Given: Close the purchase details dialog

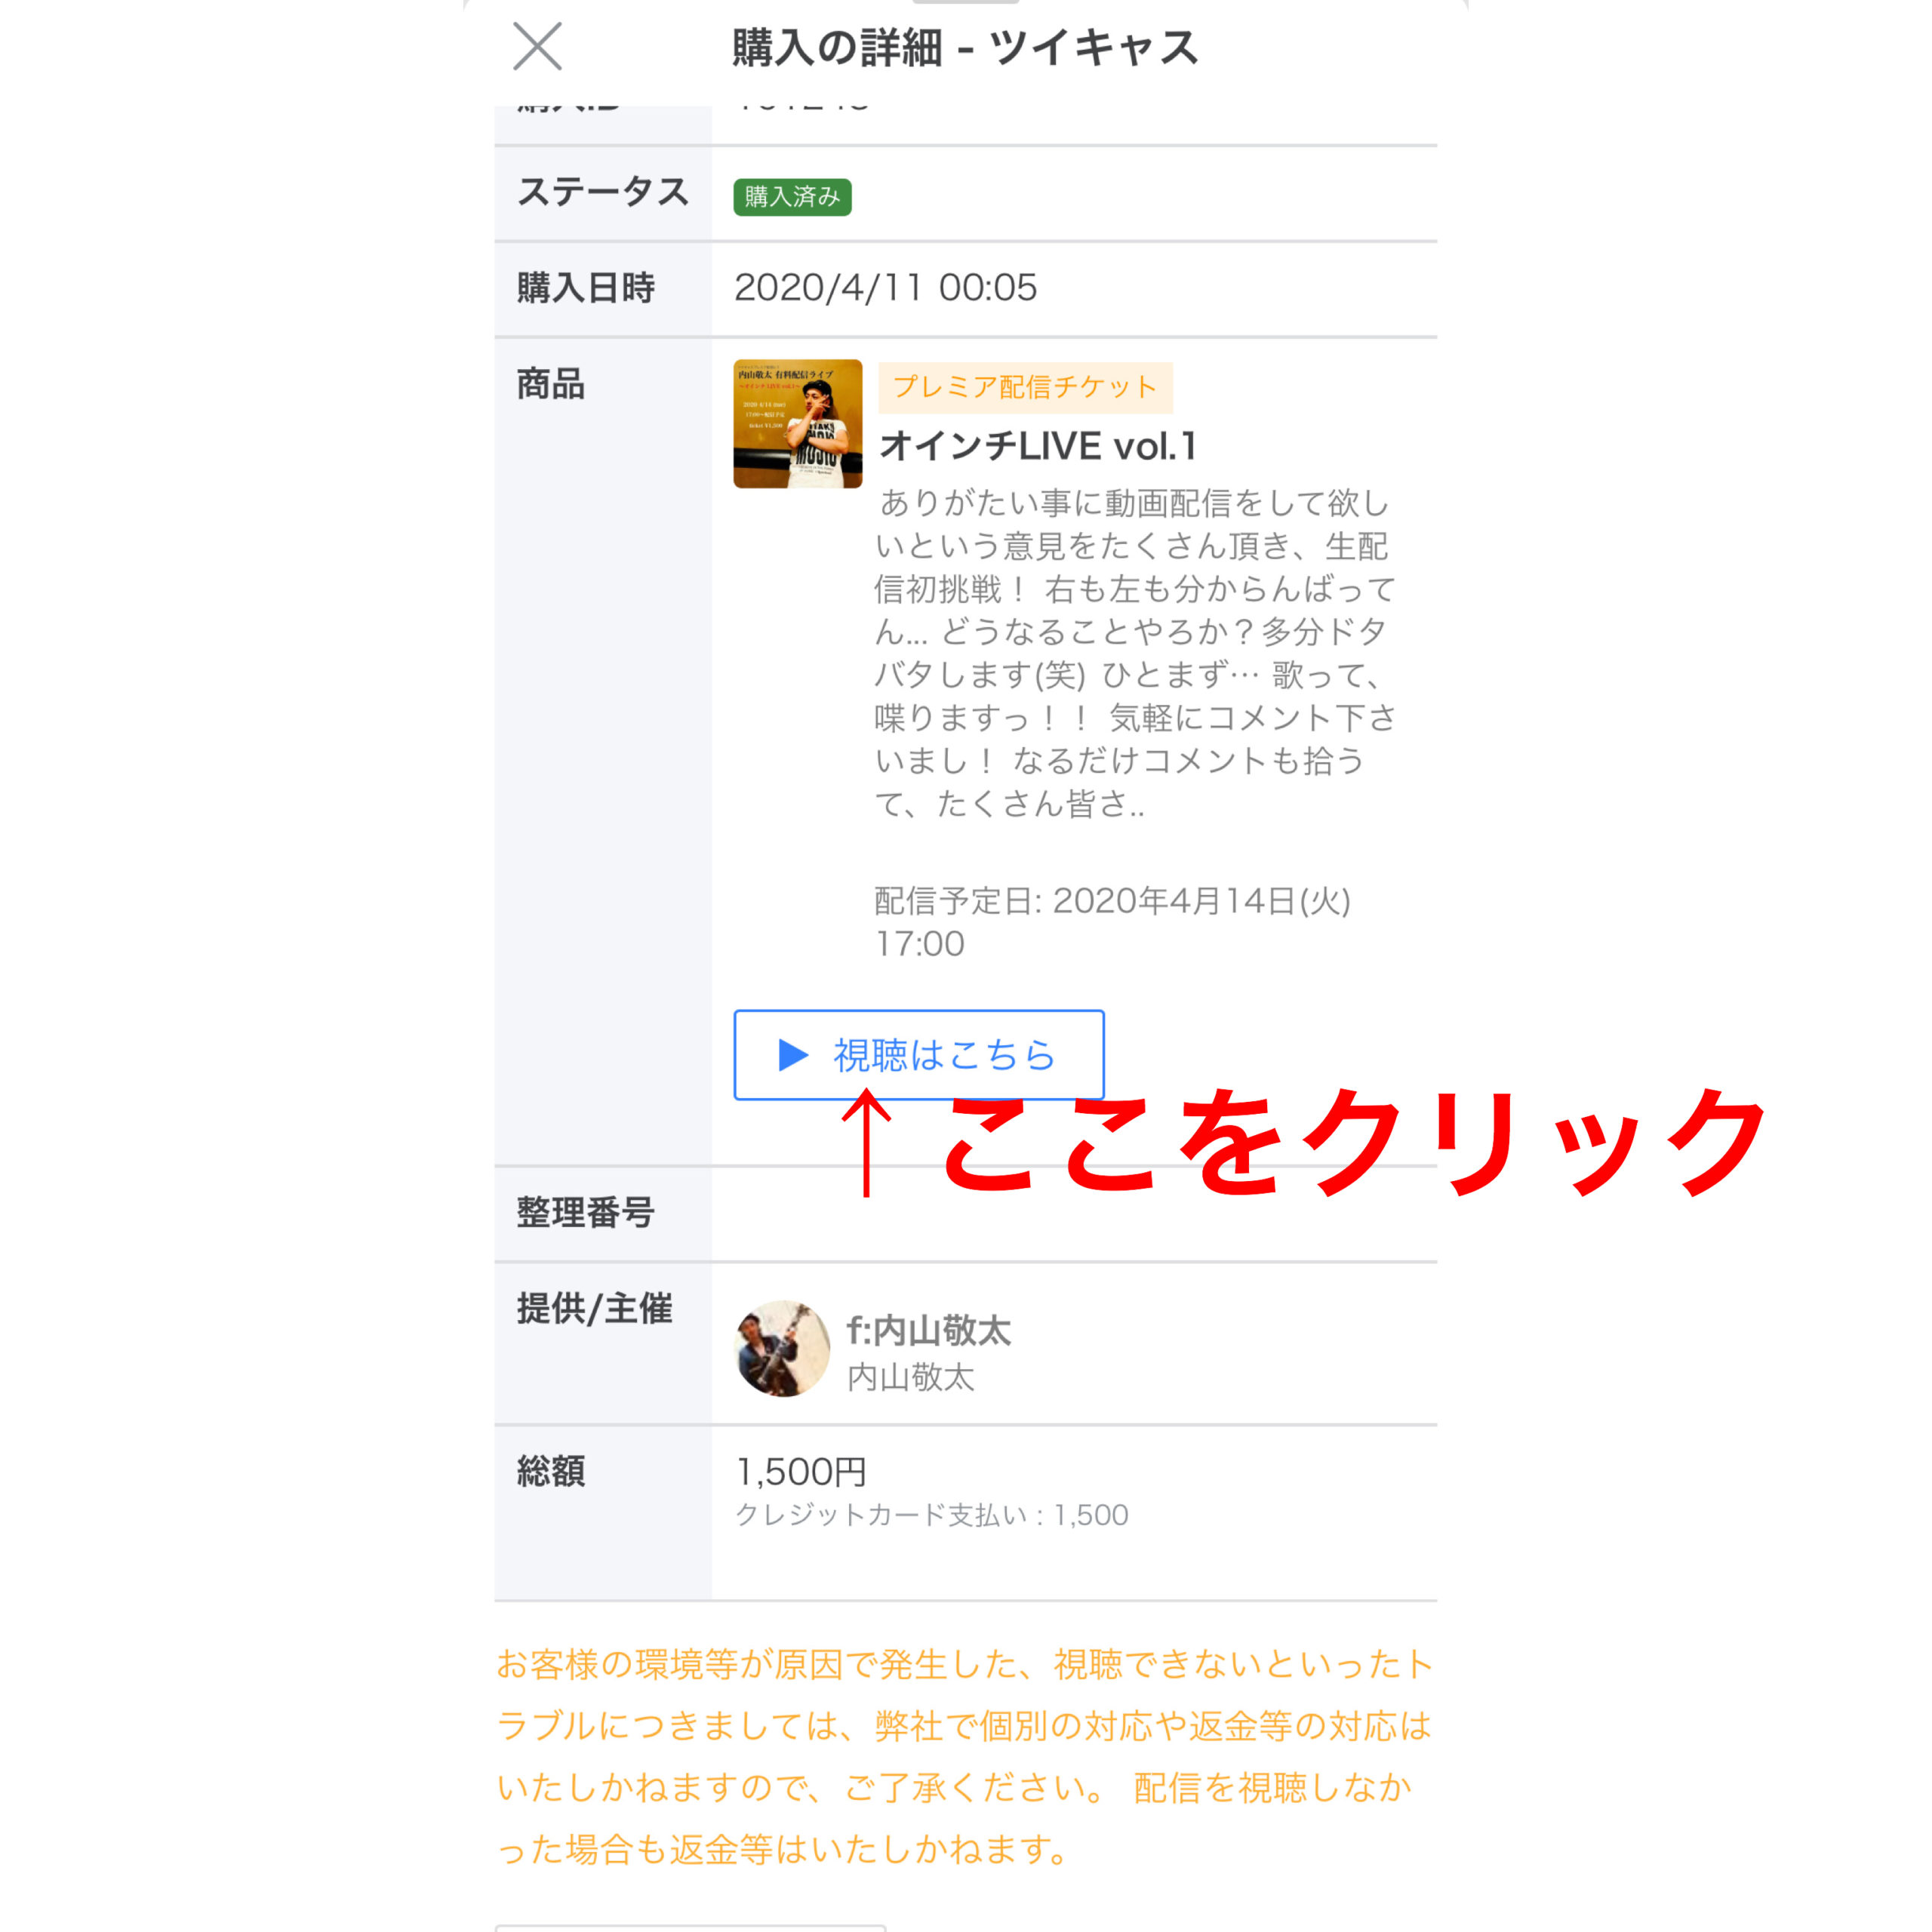Looking at the screenshot, I should (537, 47).
